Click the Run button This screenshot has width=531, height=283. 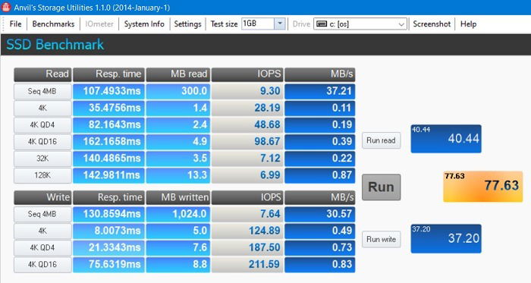tap(382, 187)
